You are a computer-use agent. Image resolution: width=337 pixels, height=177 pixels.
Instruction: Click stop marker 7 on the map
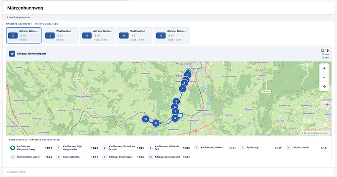pyautogui.click(x=176, y=112)
